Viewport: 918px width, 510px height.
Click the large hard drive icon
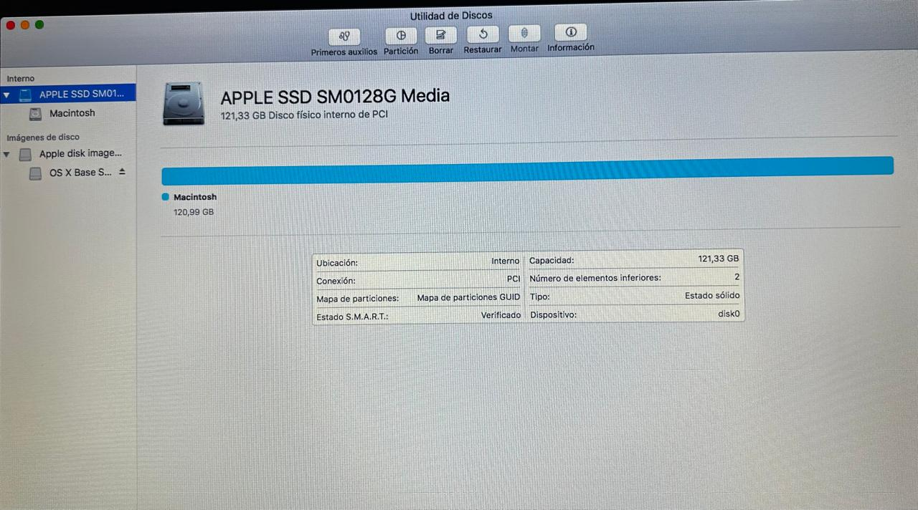tap(184, 103)
